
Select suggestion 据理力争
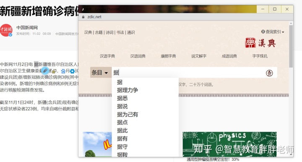[x=145, y=90]
